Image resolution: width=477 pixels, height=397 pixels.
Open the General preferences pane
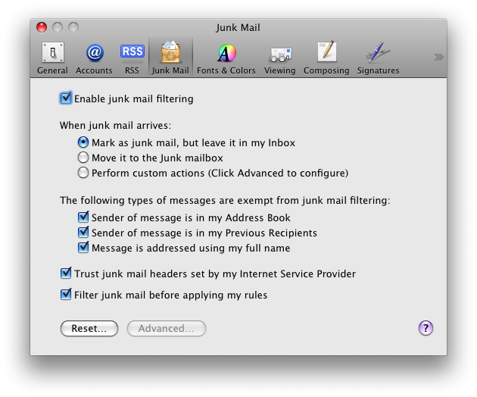coord(52,58)
